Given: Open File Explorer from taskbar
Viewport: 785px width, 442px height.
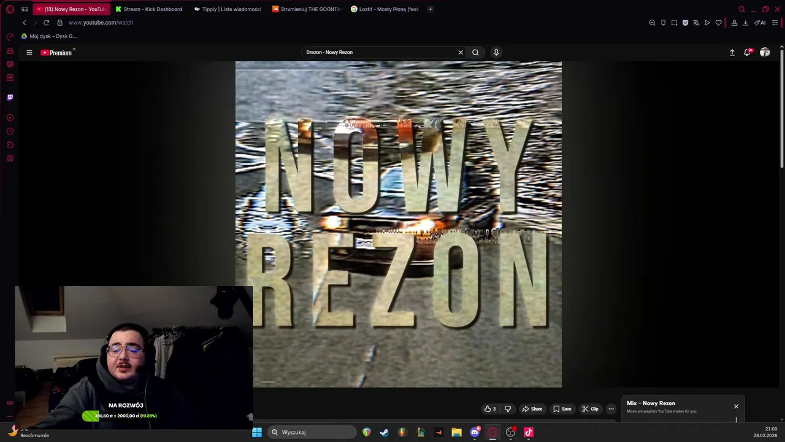Looking at the screenshot, I should [456, 432].
